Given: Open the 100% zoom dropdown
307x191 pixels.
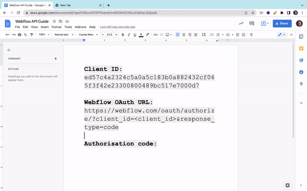Looking at the screenshot, I should coord(44,35).
